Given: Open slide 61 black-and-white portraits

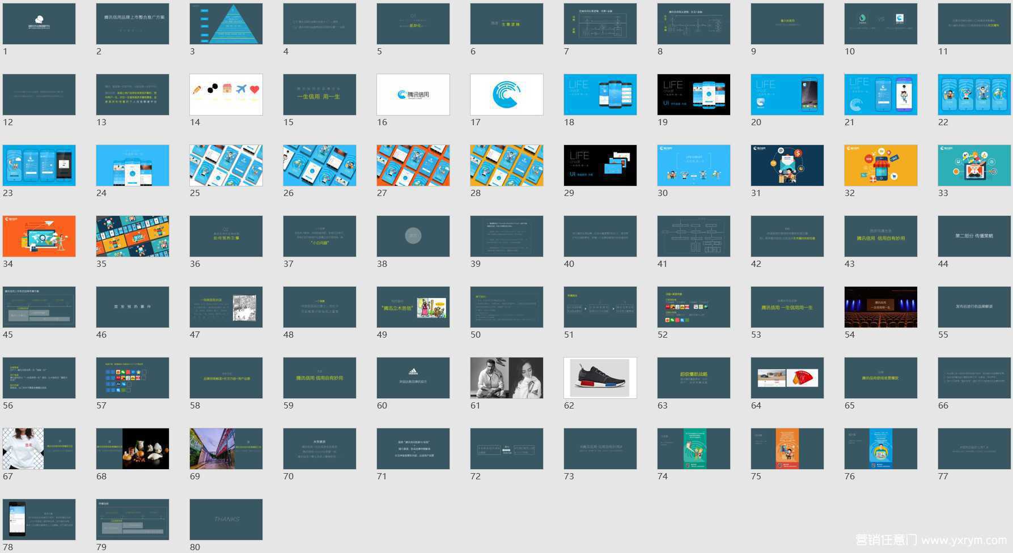Looking at the screenshot, I should coord(507,378).
